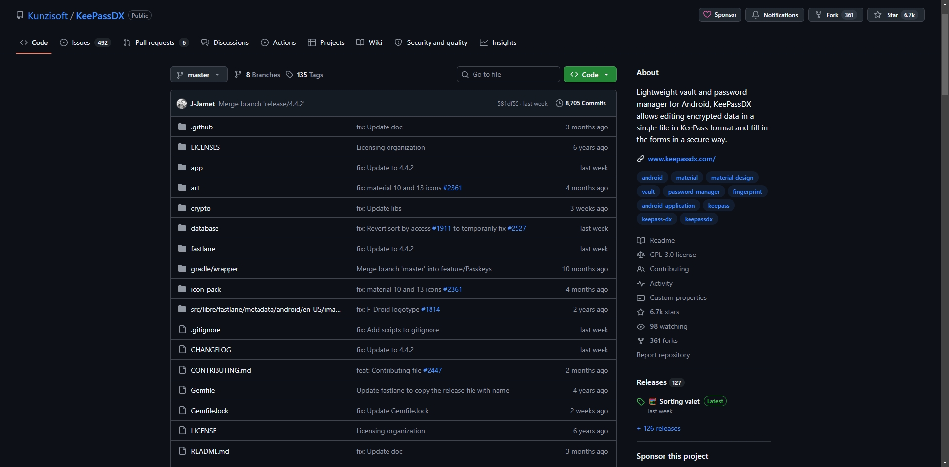Click the fork icon in Fork button
949x467 pixels.
pos(818,15)
